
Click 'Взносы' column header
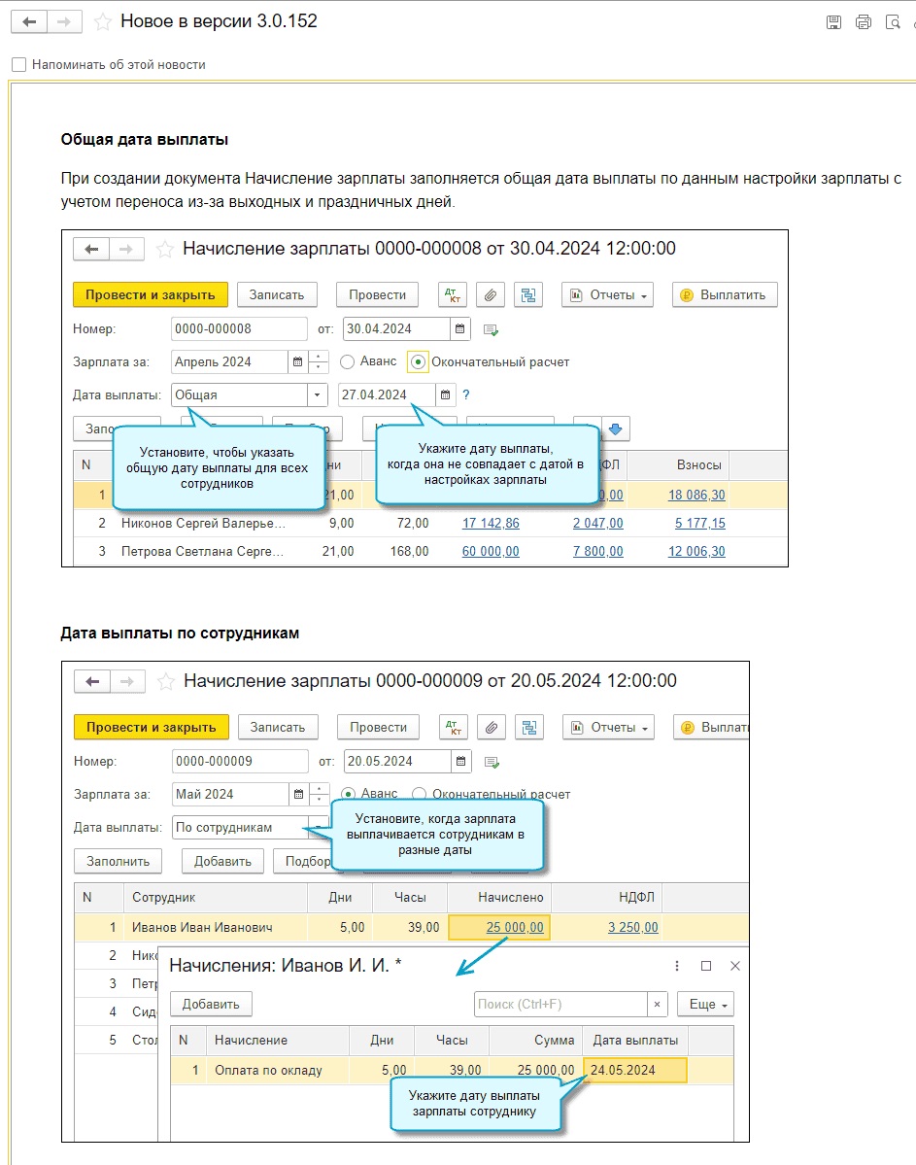pos(698,465)
